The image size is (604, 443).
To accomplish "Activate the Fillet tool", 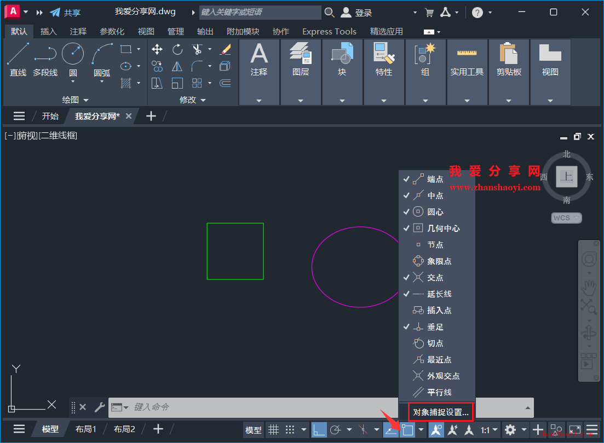I will (x=197, y=66).
